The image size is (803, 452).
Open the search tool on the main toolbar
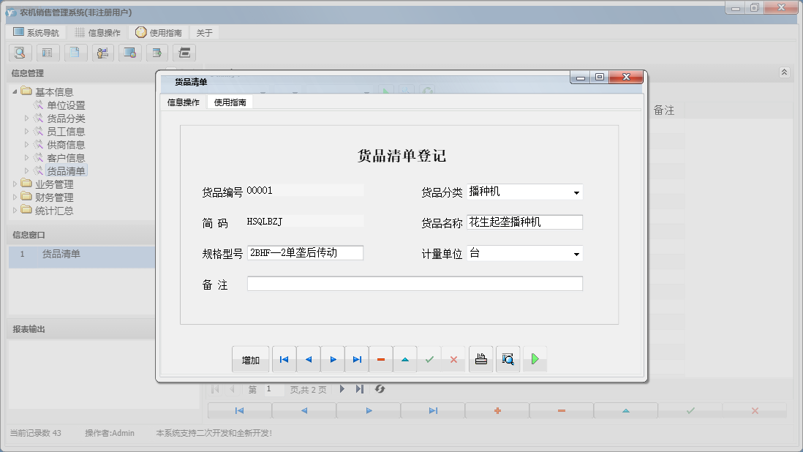pos(19,53)
